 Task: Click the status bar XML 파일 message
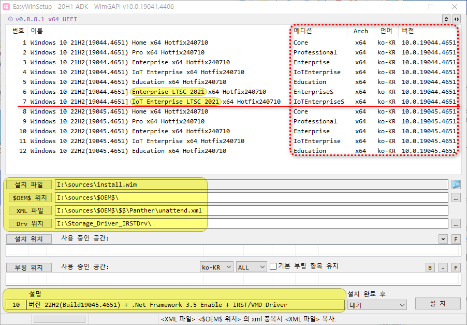[x=249, y=319]
